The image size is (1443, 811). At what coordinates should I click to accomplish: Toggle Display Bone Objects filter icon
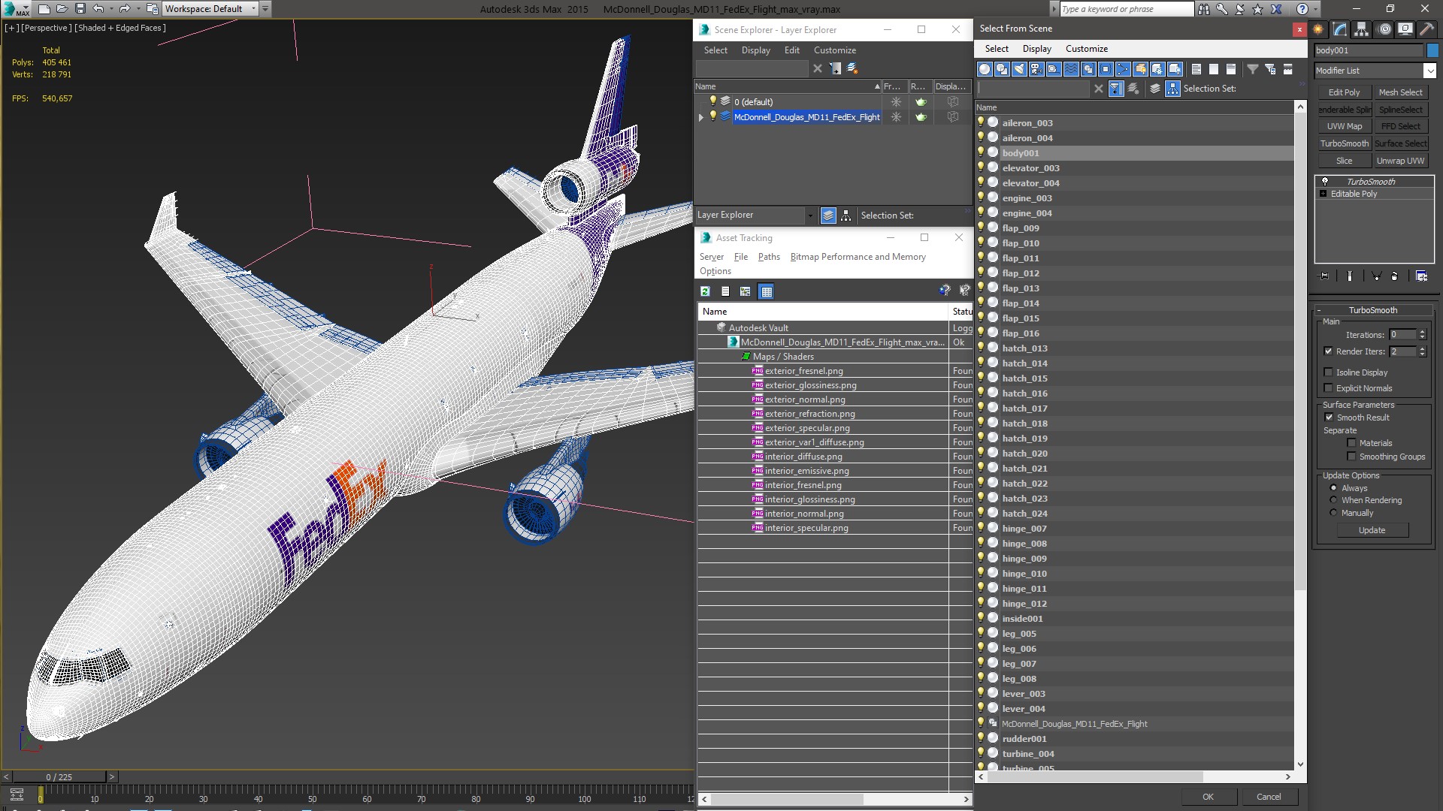[x=1123, y=69]
